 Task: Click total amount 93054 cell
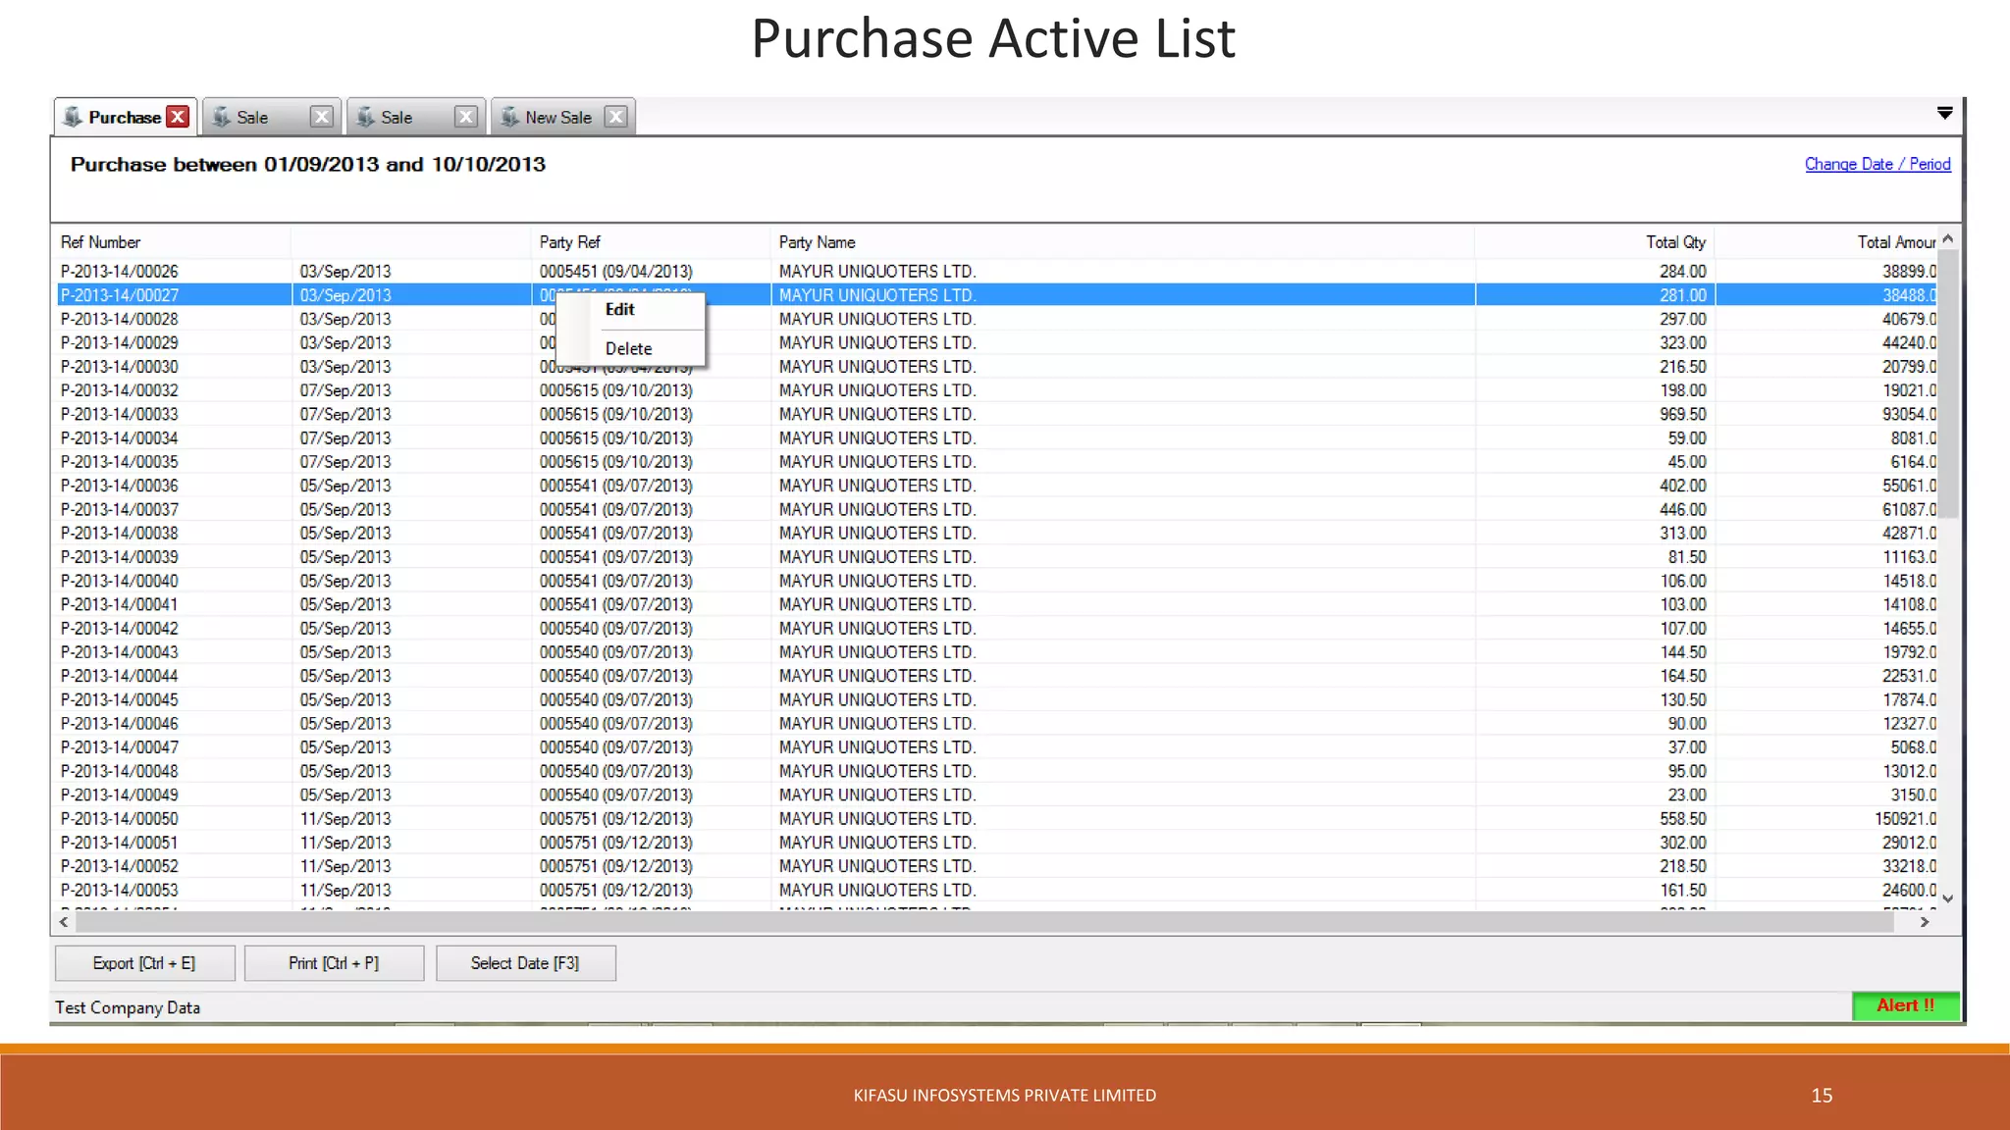point(1909,414)
